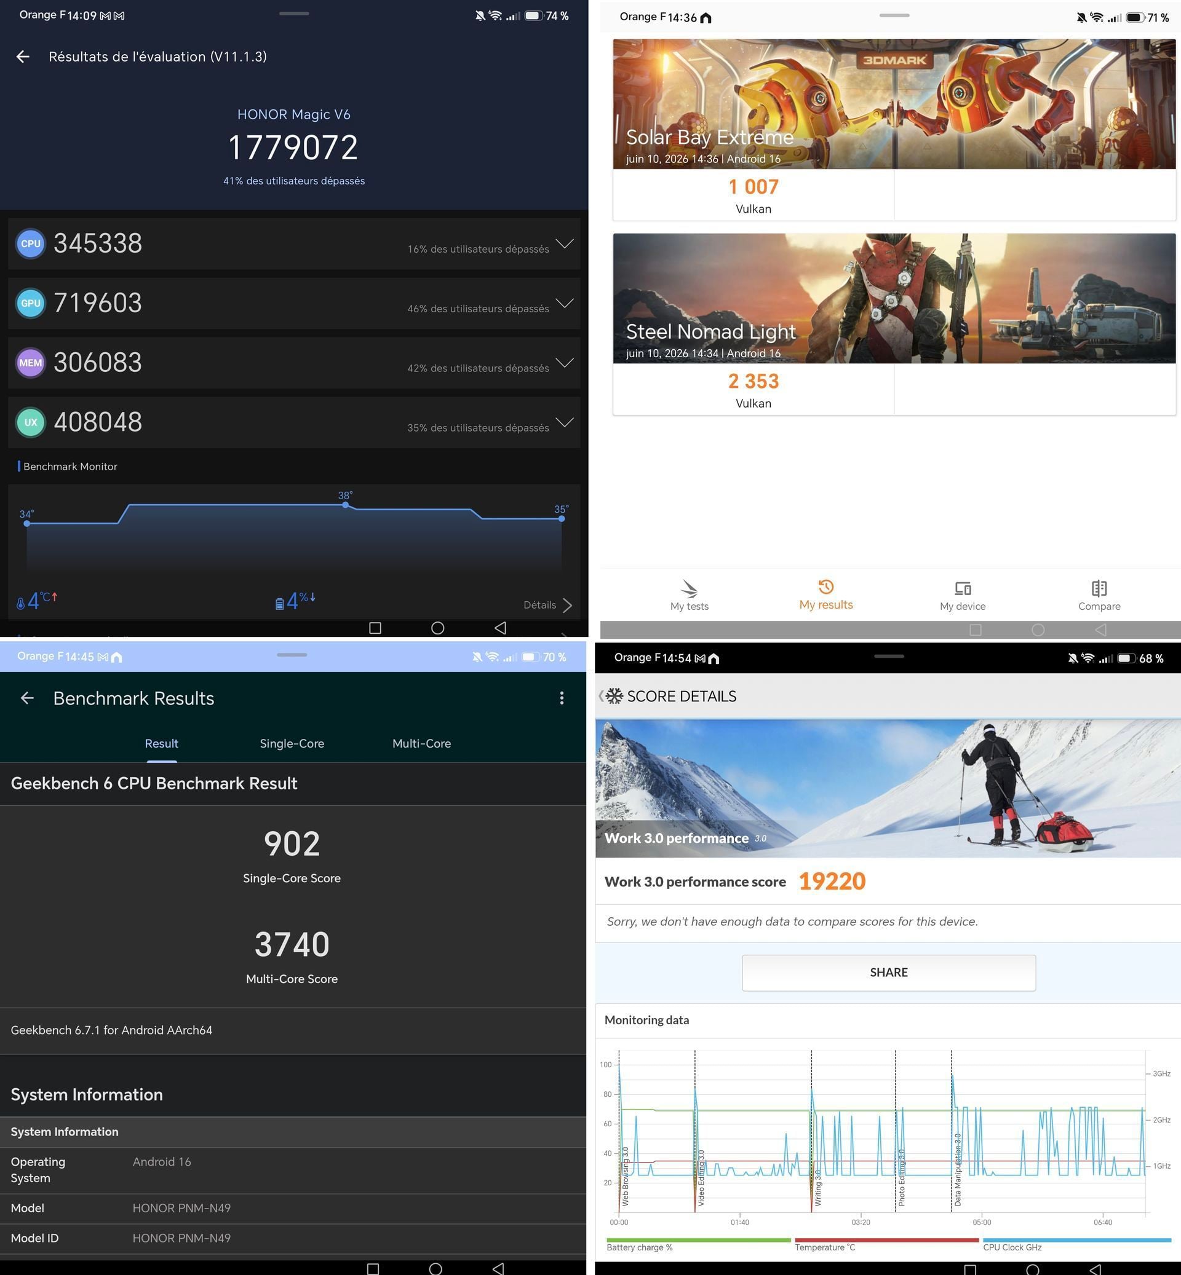Tap home circle in AnTuTu navigation bar
Image resolution: width=1181 pixels, height=1275 pixels.
(438, 628)
